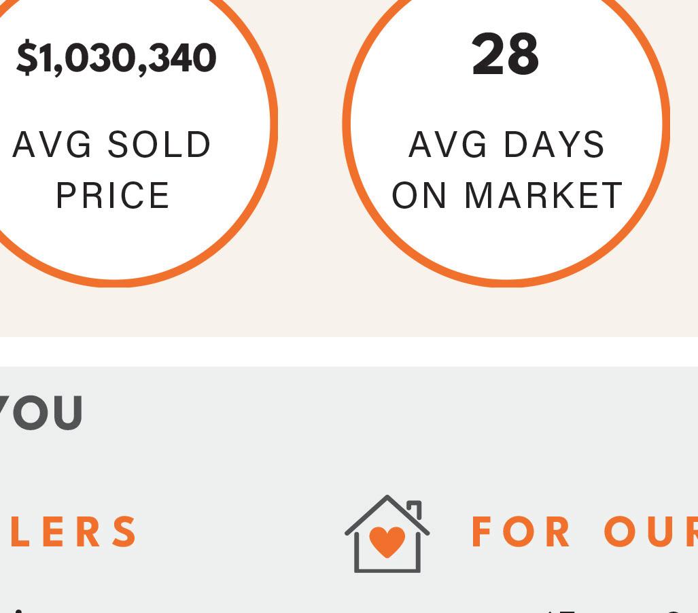
Task: Click the orange 'LERS' heading fragment
Action: tap(73, 532)
